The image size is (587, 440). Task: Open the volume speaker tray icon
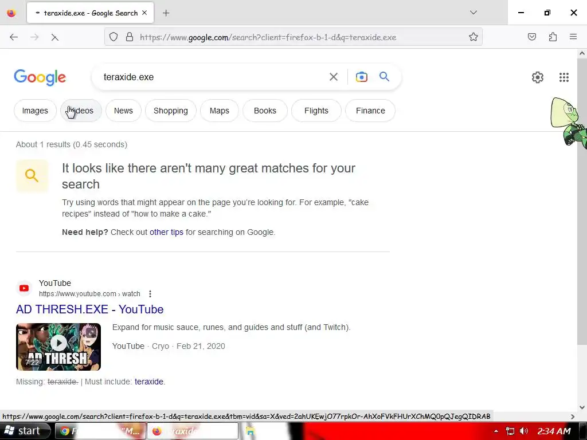524,431
